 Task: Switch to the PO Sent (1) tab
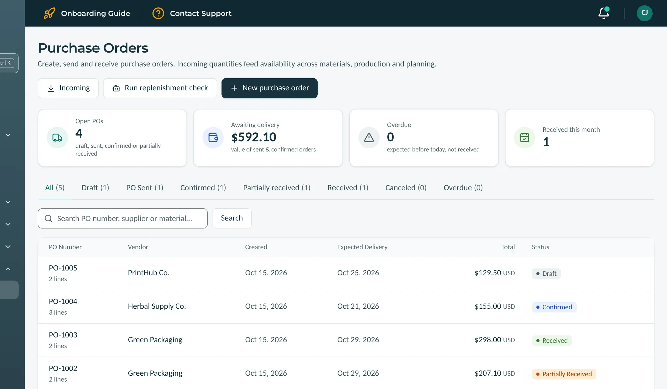pyautogui.click(x=145, y=188)
